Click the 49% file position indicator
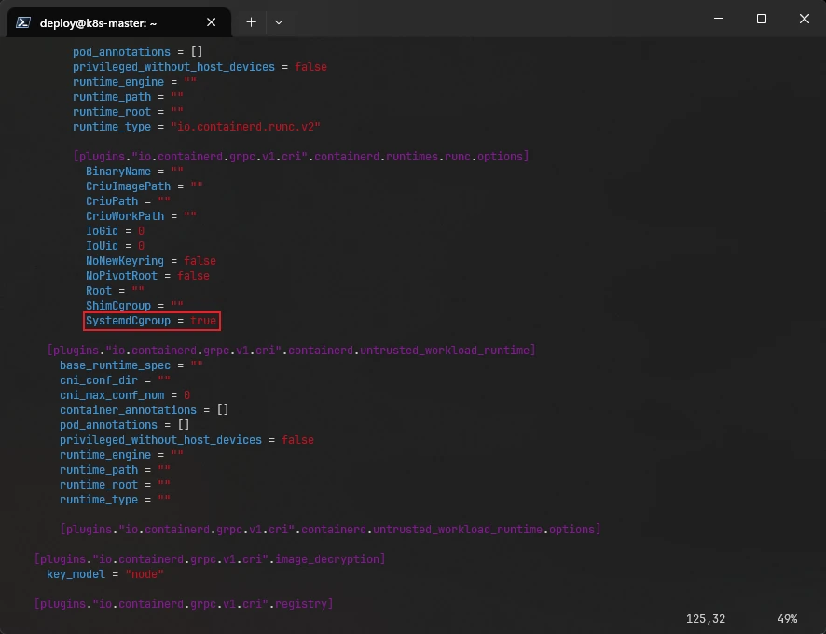Screen dimensions: 826x634 pos(786,618)
